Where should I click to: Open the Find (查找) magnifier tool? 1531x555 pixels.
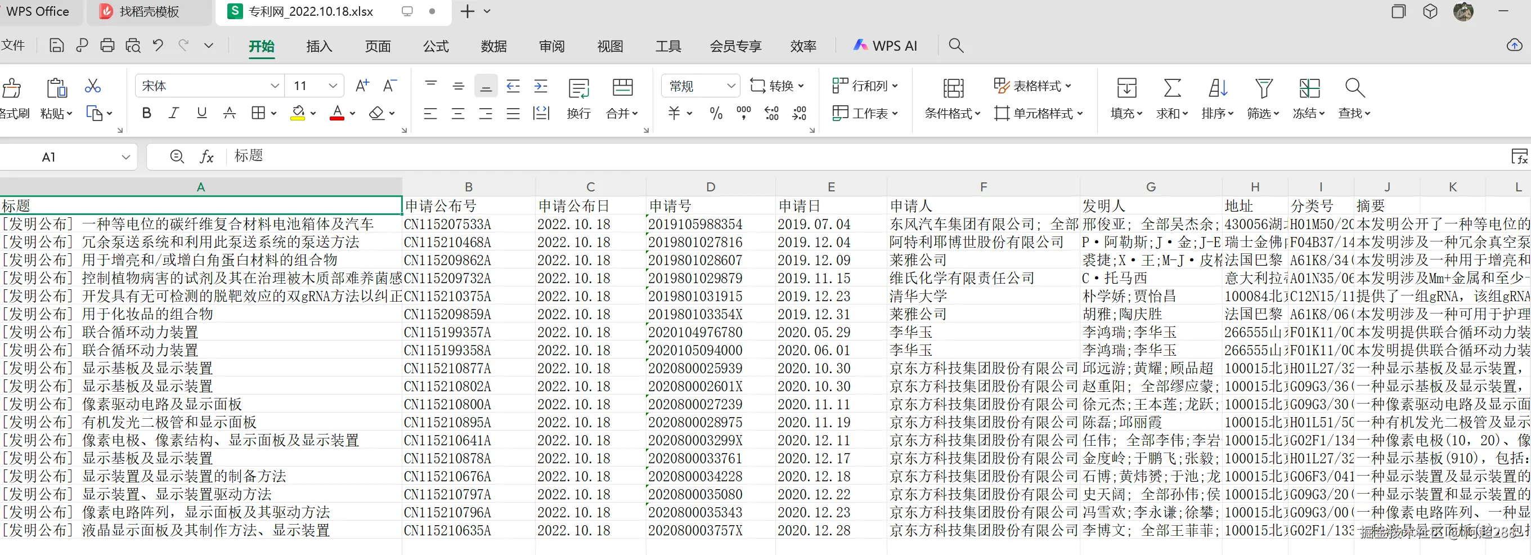(1354, 88)
